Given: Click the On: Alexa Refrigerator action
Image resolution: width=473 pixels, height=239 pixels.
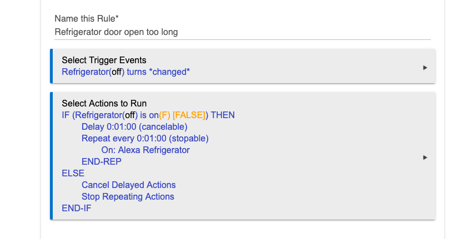Looking at the screenshot, I should pos(145,150).
